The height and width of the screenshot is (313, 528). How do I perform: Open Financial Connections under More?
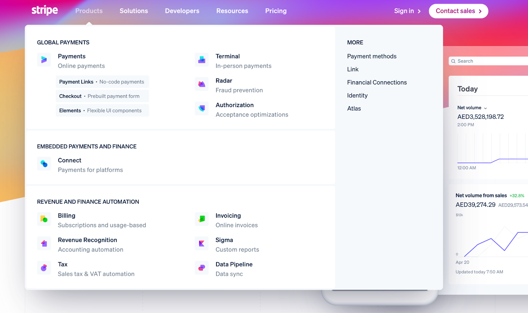[x=377, y=82]
